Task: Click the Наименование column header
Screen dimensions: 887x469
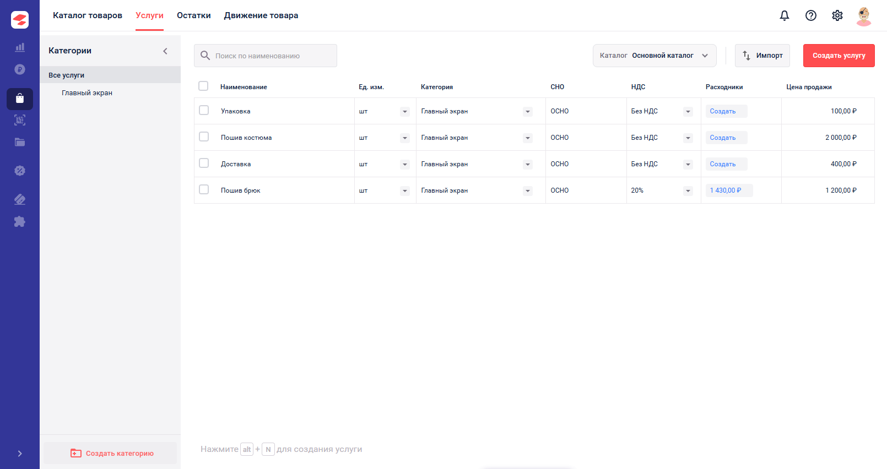Action: coord(244,87)
